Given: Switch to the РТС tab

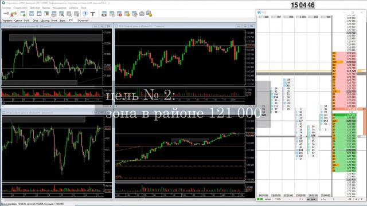Looking at the screenshot, I should [71, 21].
